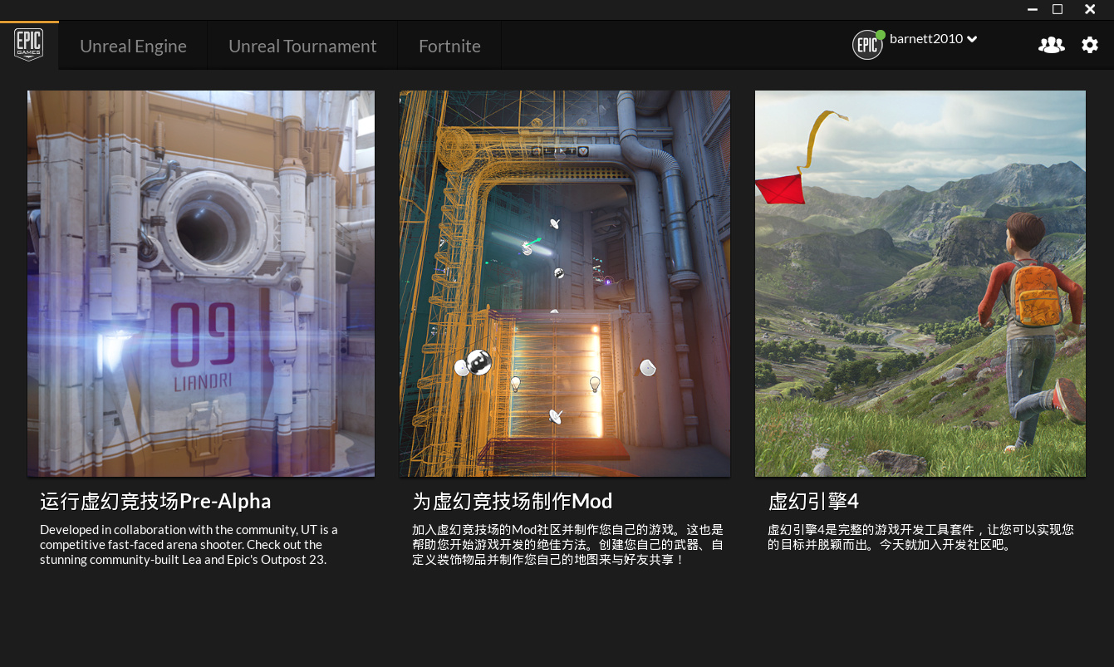This screenshot has height=667, width=1114.
Task: Switch to the Fortnite tab
Action: tap(449, 46)
